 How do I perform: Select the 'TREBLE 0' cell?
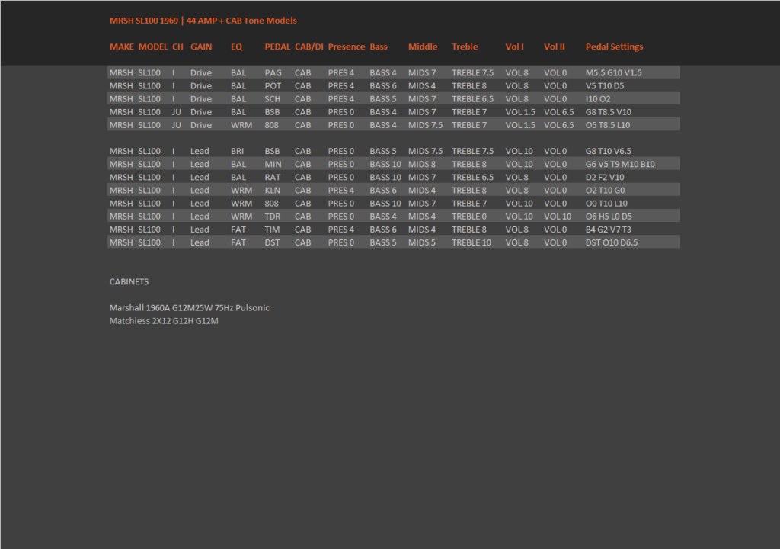[x=469, y=217]
